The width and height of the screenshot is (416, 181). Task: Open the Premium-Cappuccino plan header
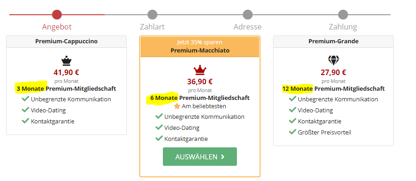66,41
